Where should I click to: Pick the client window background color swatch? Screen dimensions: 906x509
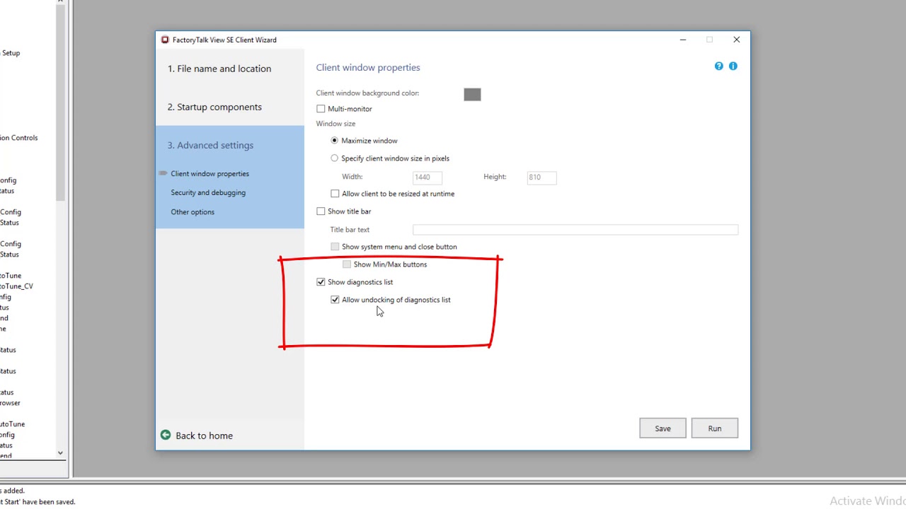tap(472, 95)
